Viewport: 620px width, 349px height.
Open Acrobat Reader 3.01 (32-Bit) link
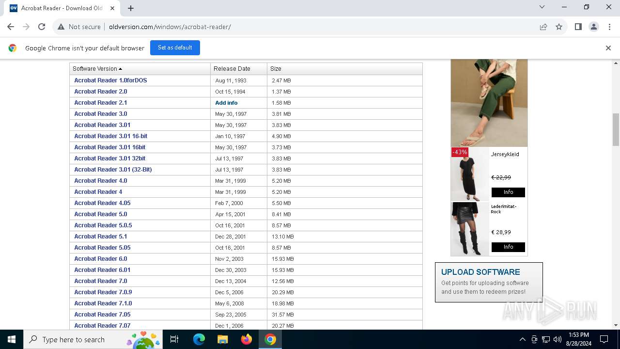click(113, 170)
